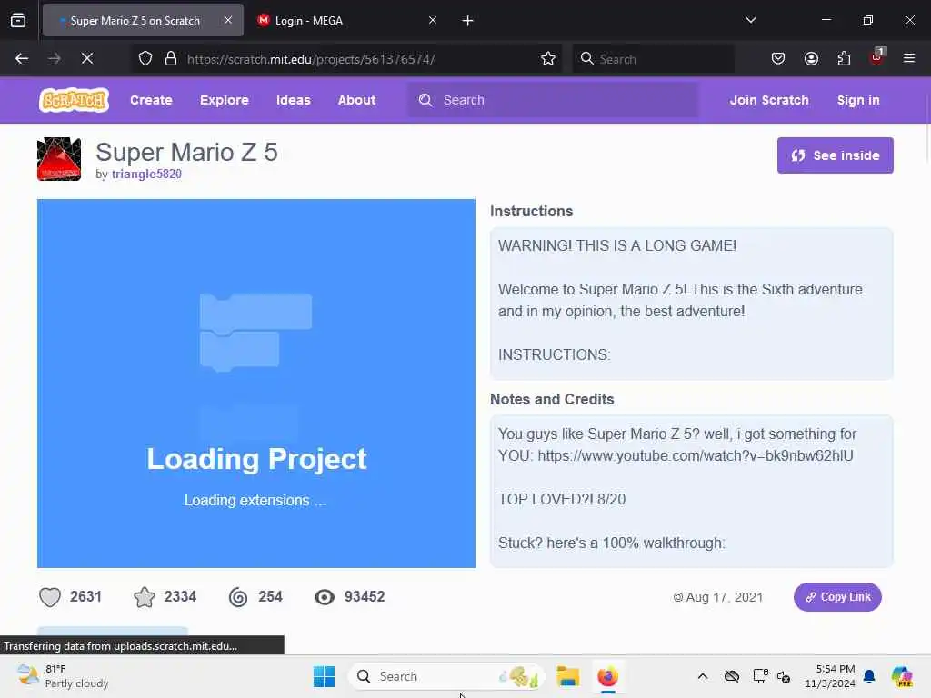Open the Firefox account icon
The height and width of the screenshot is (698, 931).
(x=811, y=58)
